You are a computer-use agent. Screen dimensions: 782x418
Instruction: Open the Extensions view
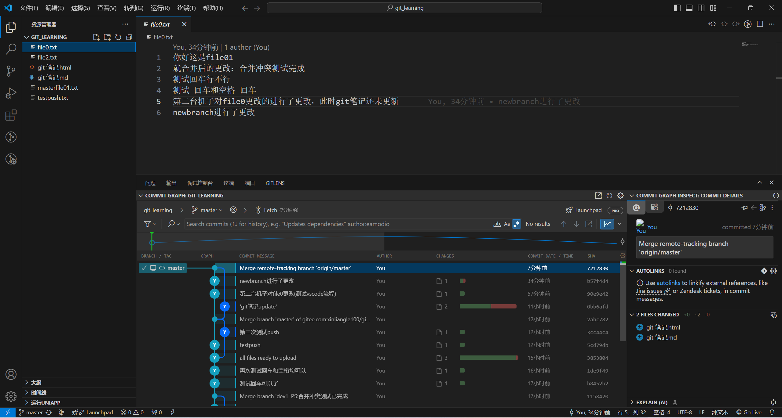(x=11, y=115)
